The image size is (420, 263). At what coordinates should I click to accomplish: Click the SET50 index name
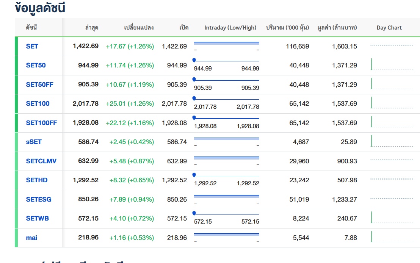[36, 65]
